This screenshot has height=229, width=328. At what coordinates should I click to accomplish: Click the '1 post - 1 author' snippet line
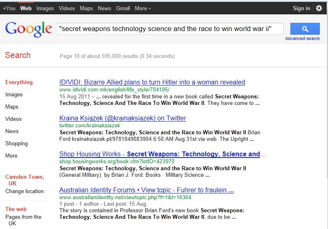pyautogui.click(x=103, y=204)
